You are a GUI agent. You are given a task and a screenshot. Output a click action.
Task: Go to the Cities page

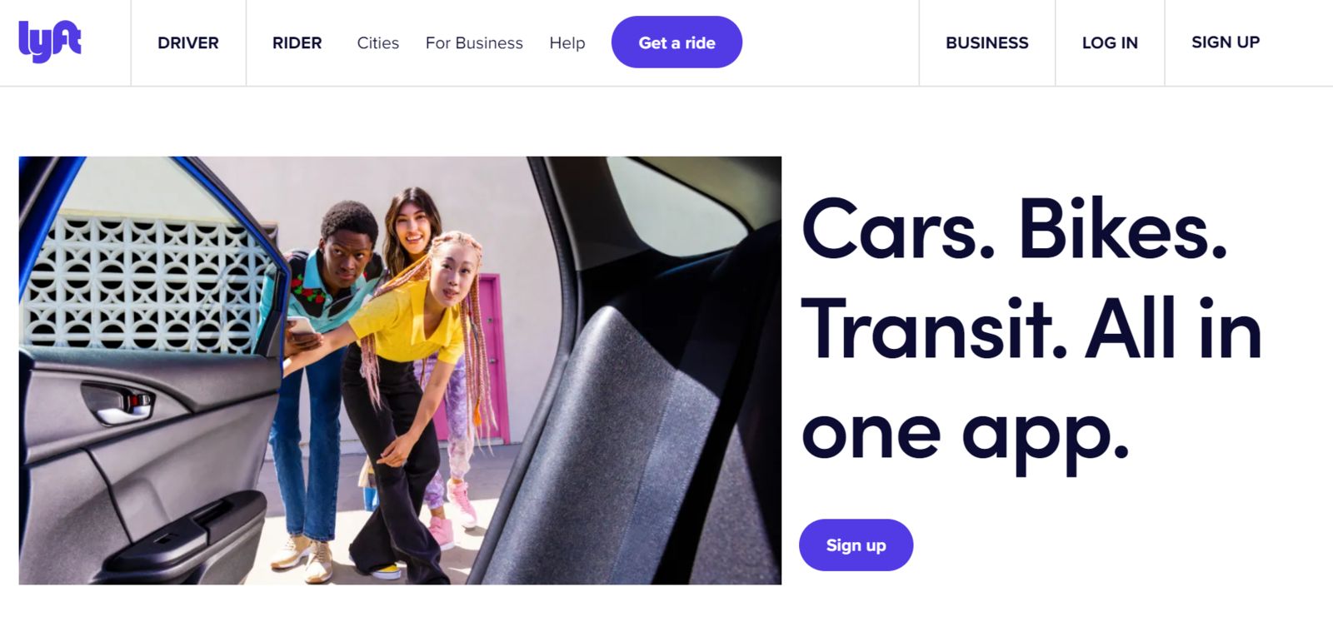click(378, 43)
